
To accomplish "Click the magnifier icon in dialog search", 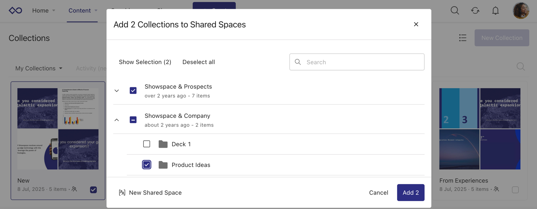I will [298, 62].
